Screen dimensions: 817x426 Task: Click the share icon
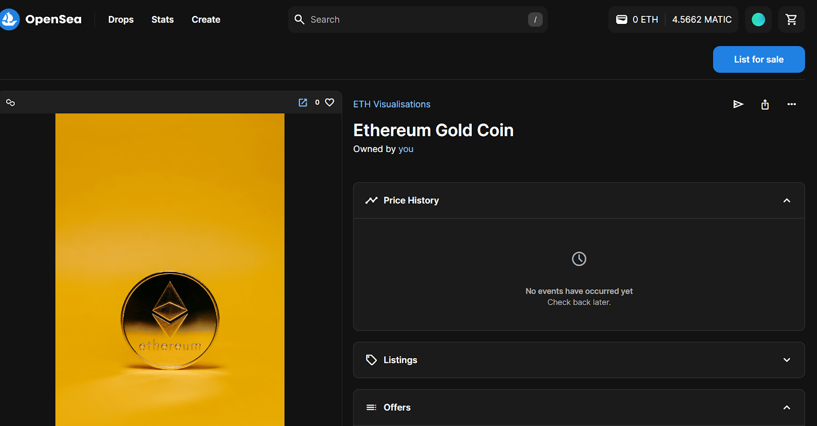(x=765, y=105)
